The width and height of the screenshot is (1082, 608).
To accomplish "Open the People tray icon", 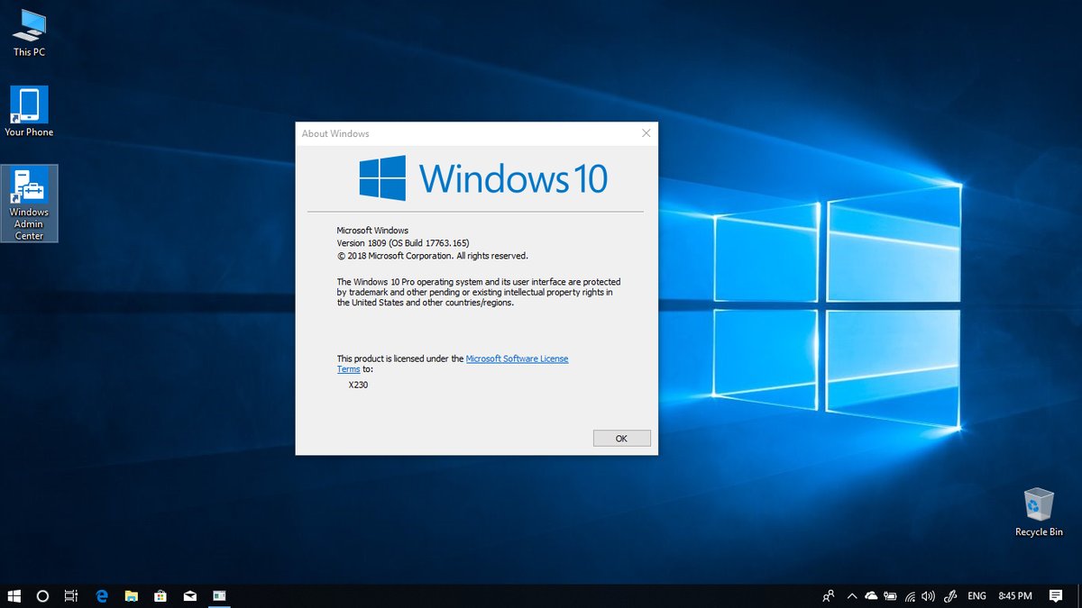I will coord(829,596).
